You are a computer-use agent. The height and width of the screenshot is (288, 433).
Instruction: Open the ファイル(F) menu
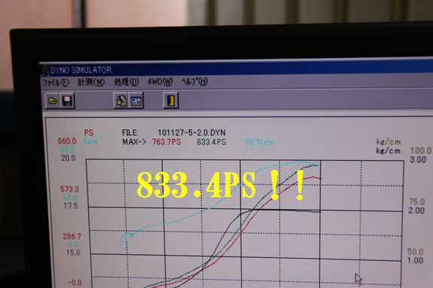click(56, 82)
